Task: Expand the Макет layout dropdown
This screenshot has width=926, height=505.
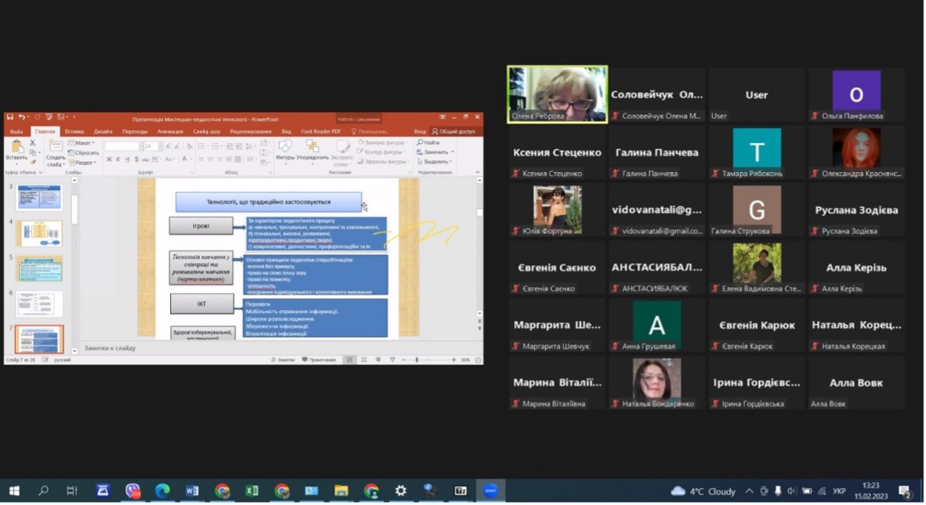Action: 82,143
